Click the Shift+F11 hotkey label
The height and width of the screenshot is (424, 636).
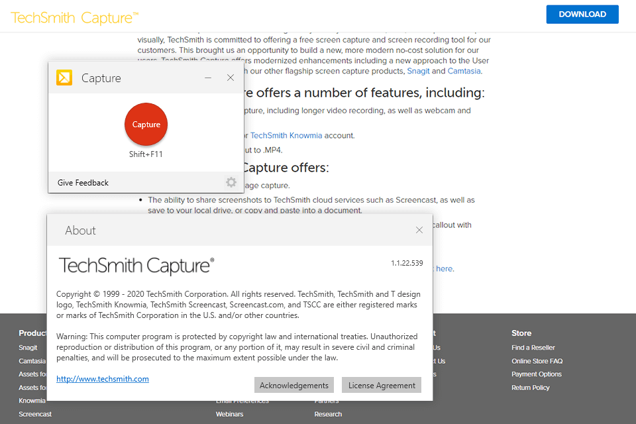click(146, 154)
